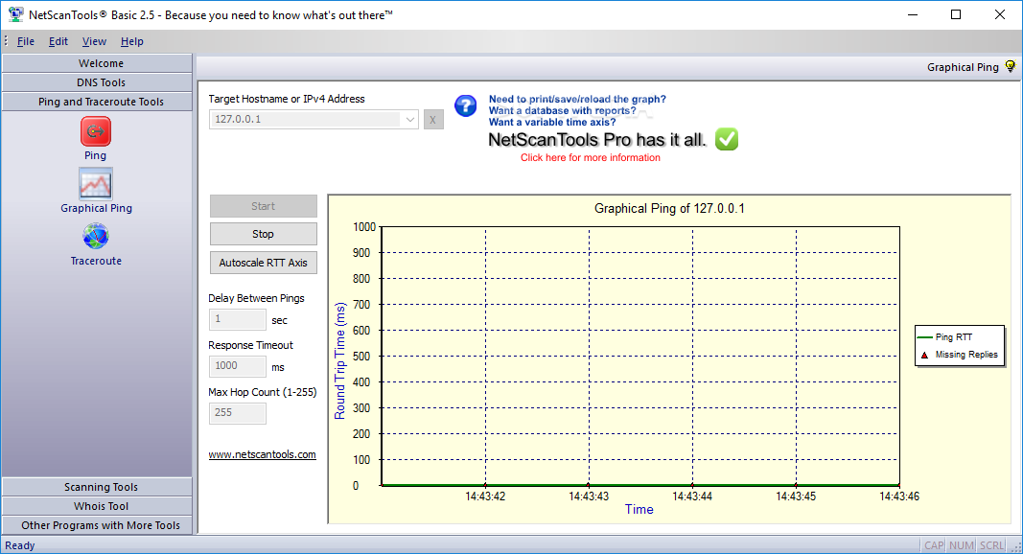
Task: Click 'Want a variable time axis?' text
Action: tap(552, 122)
